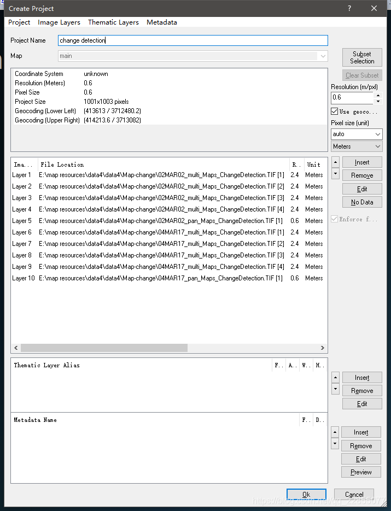Click Remove button for image layers
This screenshot has width=391, height=511.
(362, 175)
